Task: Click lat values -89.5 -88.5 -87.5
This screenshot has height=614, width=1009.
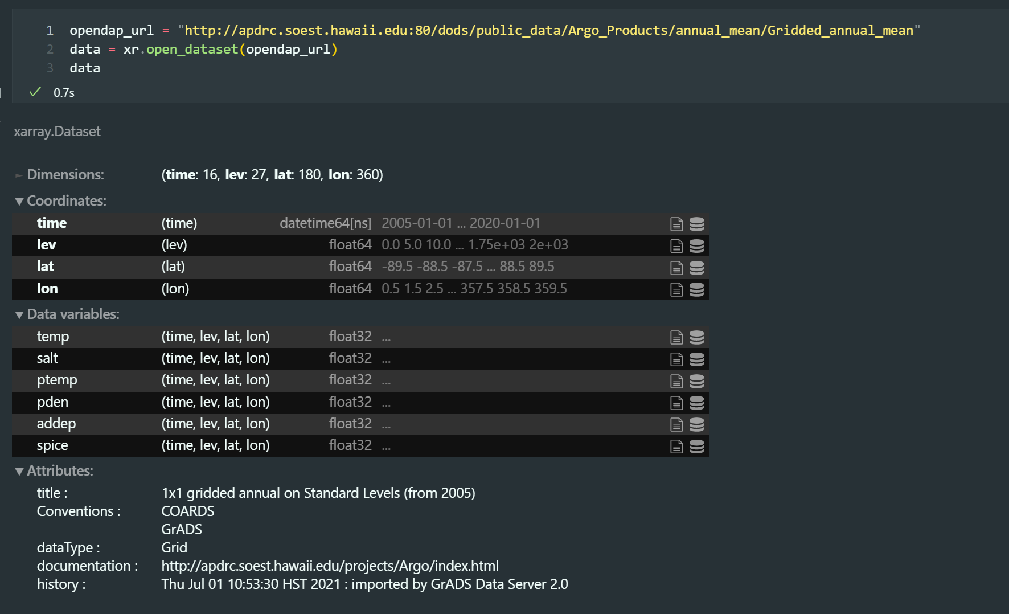Action: 432,266
